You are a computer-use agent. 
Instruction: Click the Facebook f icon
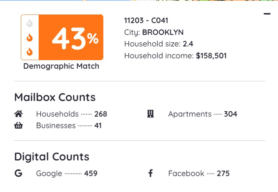pyautogui.click(x=150, y=173)
